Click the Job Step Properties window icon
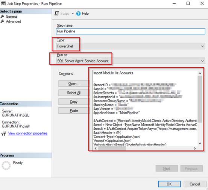208x190 pixels. tap(3, 3)
